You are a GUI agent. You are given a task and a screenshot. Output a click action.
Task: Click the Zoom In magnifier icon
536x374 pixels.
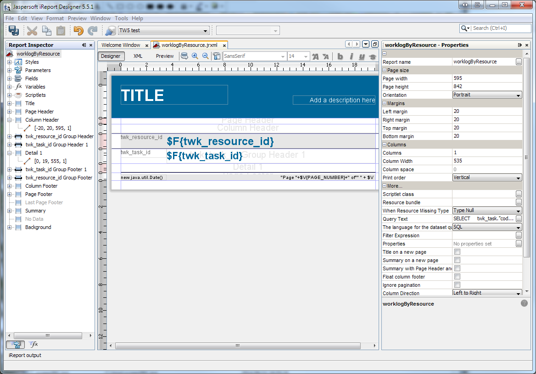click(195, 56)
